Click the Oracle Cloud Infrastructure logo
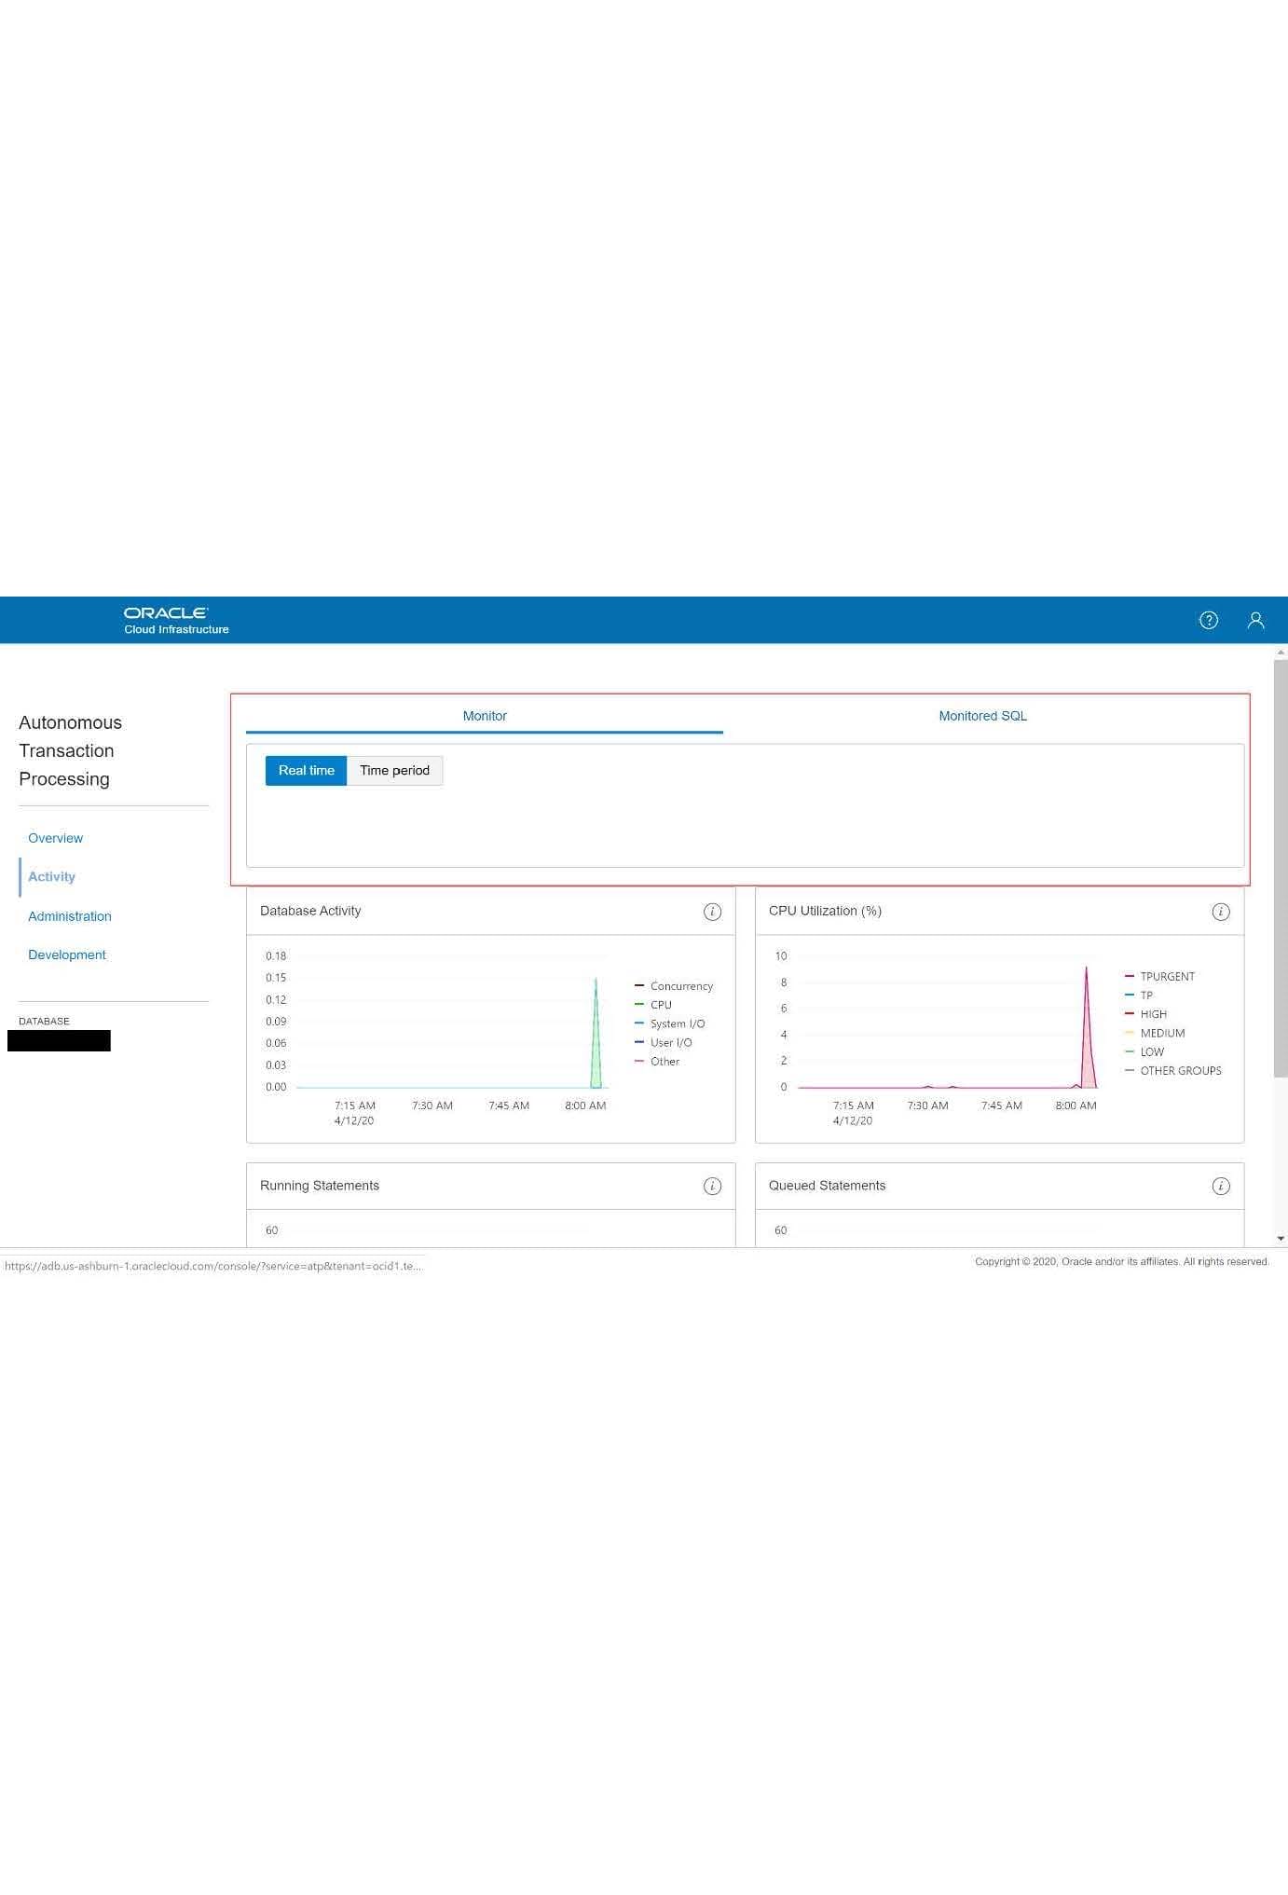This screenshot has height=1895, width=1288. click(x=176, y=620)
